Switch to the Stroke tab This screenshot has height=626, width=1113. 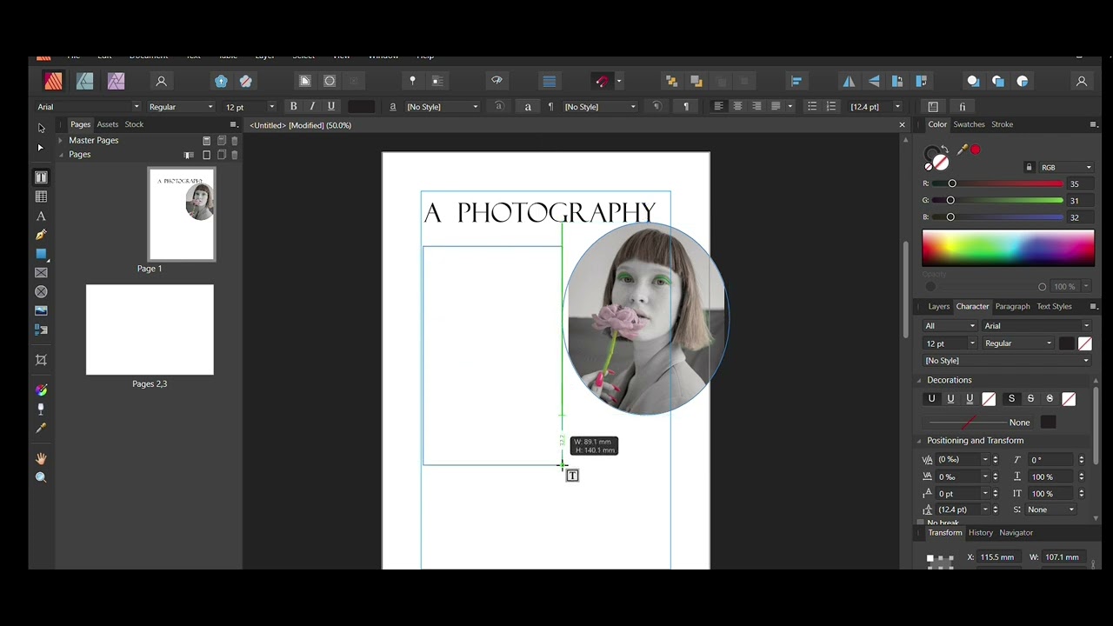click(x=1002, y=124)
